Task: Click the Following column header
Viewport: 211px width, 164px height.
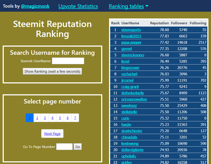Action: [198, 23]
